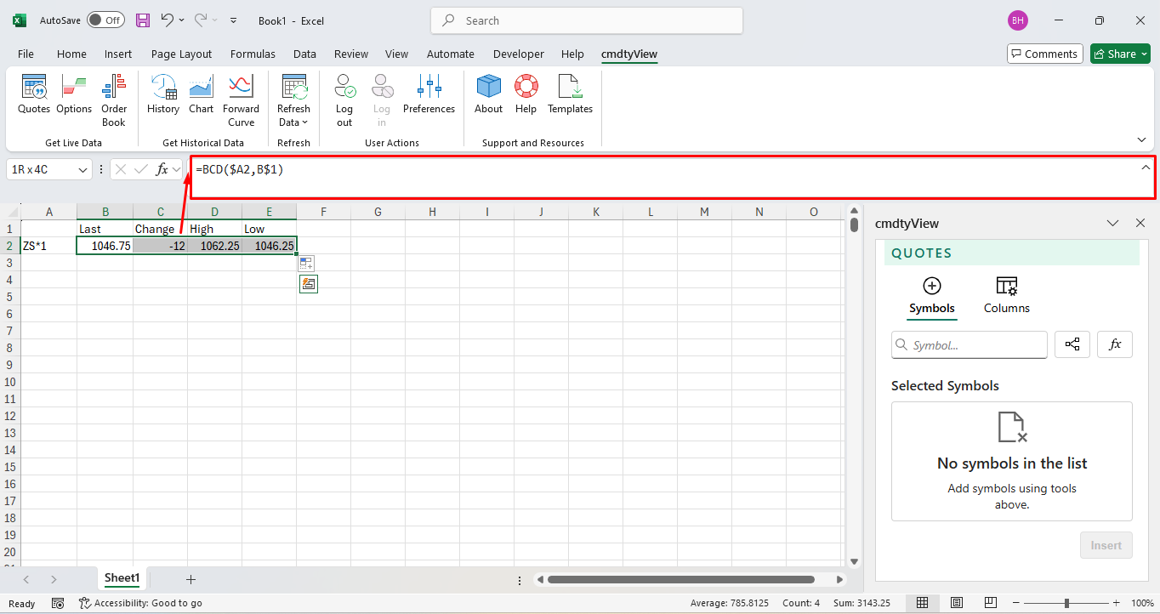Click the Accessibility: Good to go status

pyautogui.click(x=140, y=603)
